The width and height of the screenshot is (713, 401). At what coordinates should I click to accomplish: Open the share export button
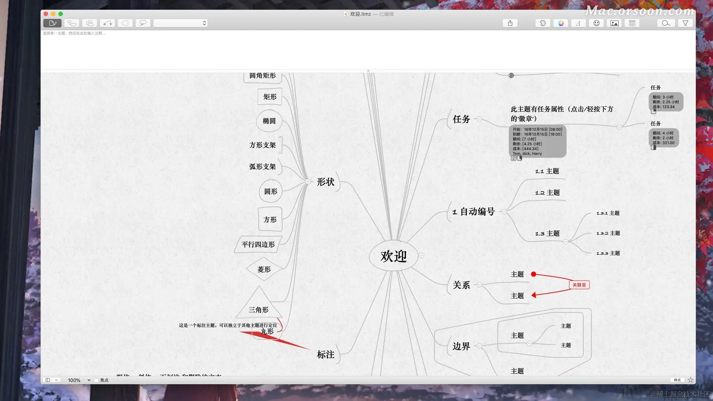510,23
